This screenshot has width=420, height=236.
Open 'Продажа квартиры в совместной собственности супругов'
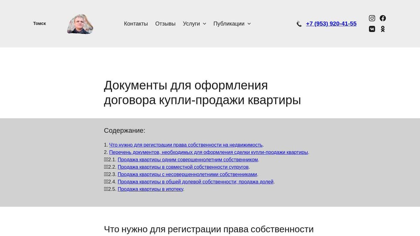(183, 167)
